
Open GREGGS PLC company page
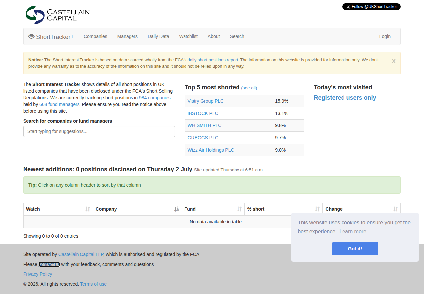click(x=203, y=138)
